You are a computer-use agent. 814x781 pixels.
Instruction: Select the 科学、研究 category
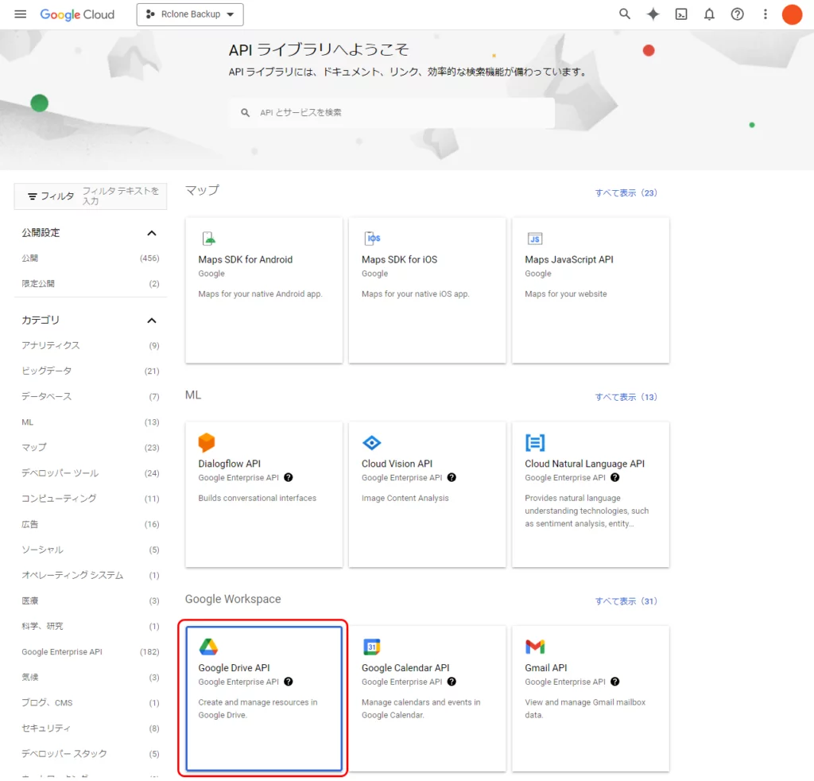click(x=91, y=626)
